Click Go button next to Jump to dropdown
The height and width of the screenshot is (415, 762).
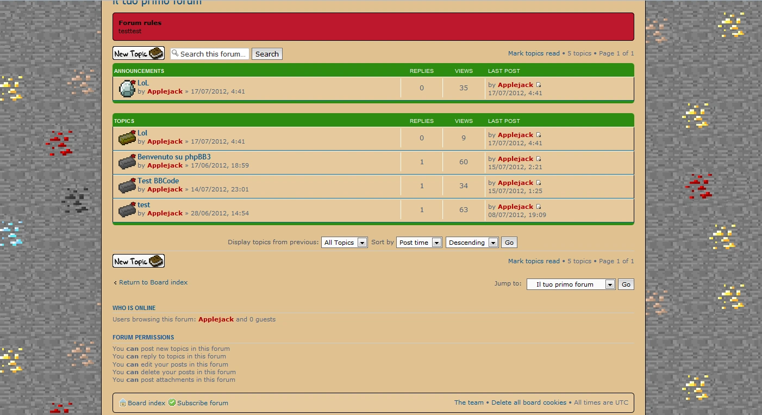coord(626,284)
